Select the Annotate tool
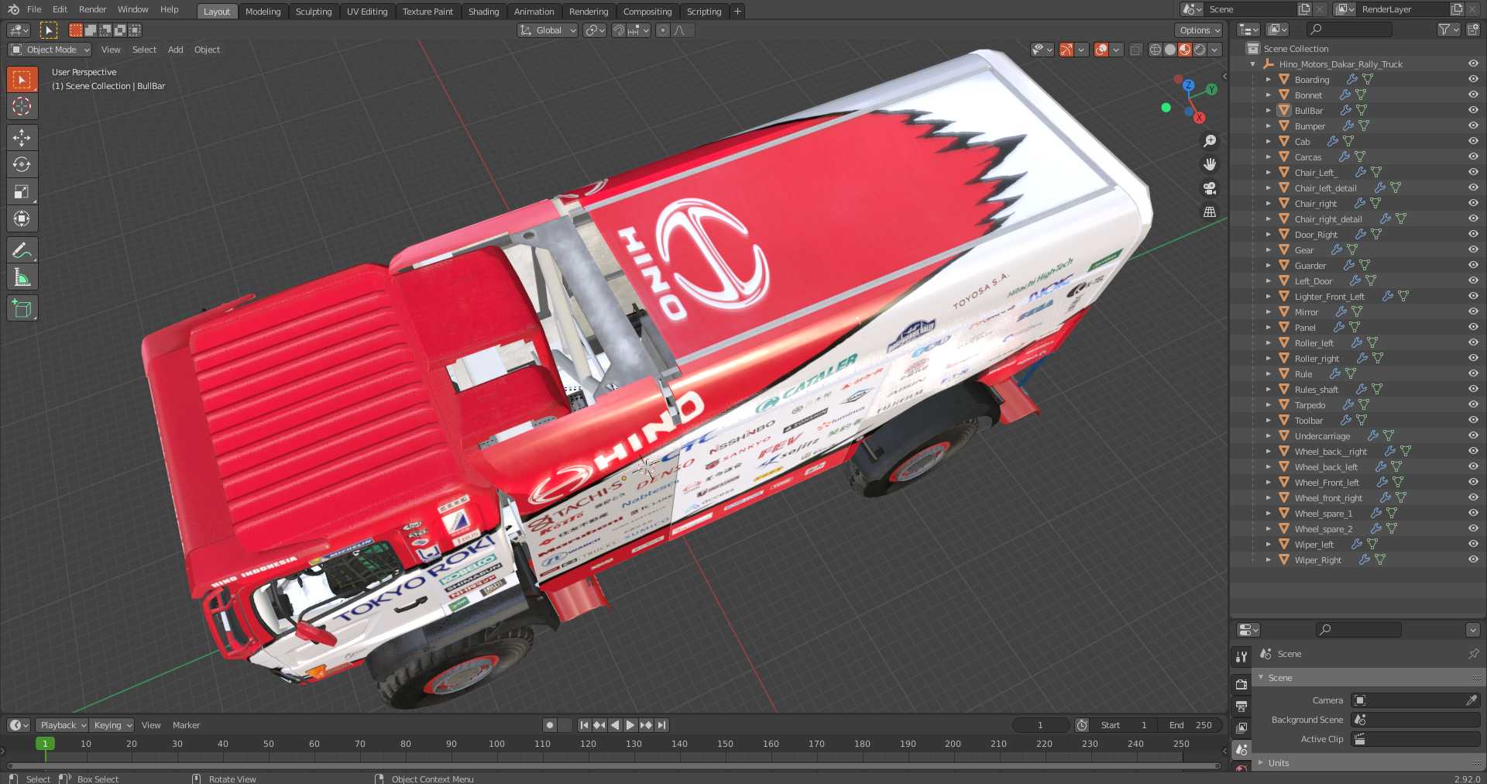Viewport: 1487px width, 784px height. pyautogui.click(x=22, y=250)
